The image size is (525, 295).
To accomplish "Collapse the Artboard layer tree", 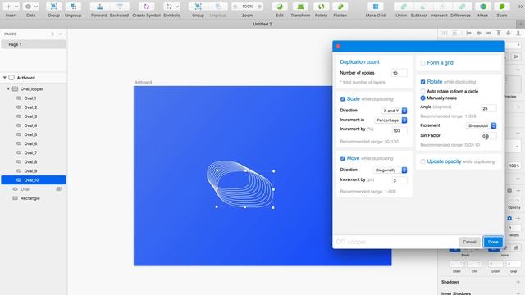I will [5, 78].
